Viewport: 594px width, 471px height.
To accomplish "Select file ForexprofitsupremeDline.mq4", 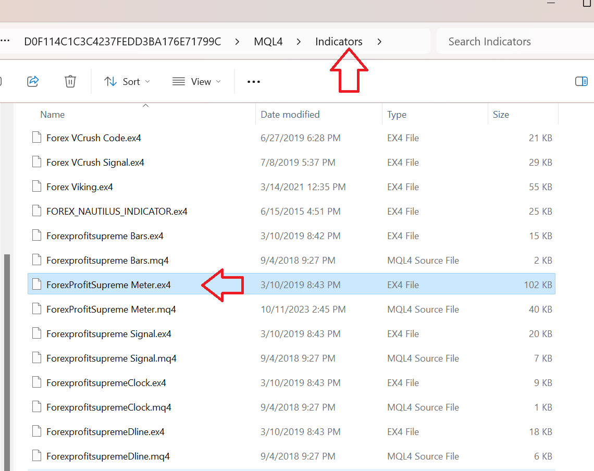I will pos(291,456).
